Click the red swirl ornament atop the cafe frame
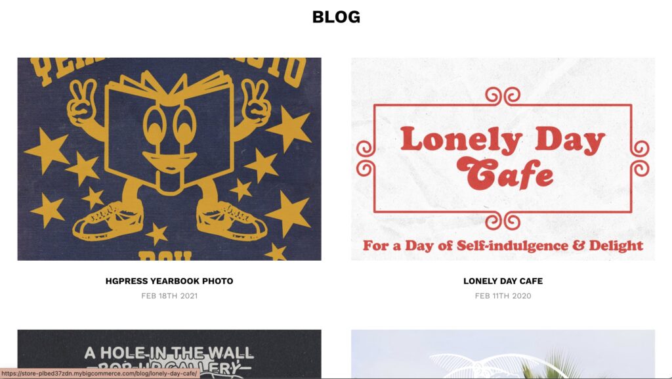The width and height of the screenshot is (672, 379). [503, 96]
